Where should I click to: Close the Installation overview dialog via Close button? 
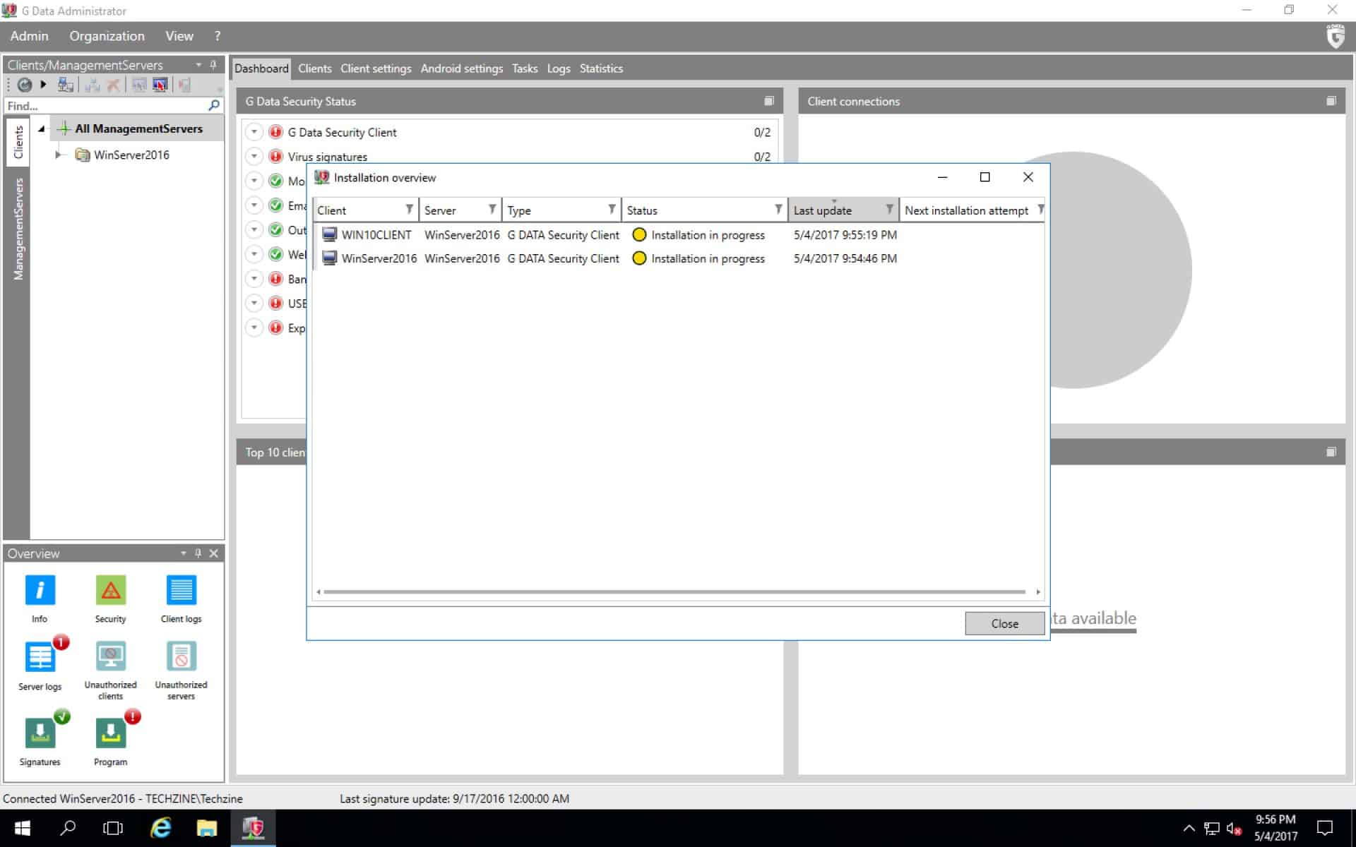(1004, 623)
